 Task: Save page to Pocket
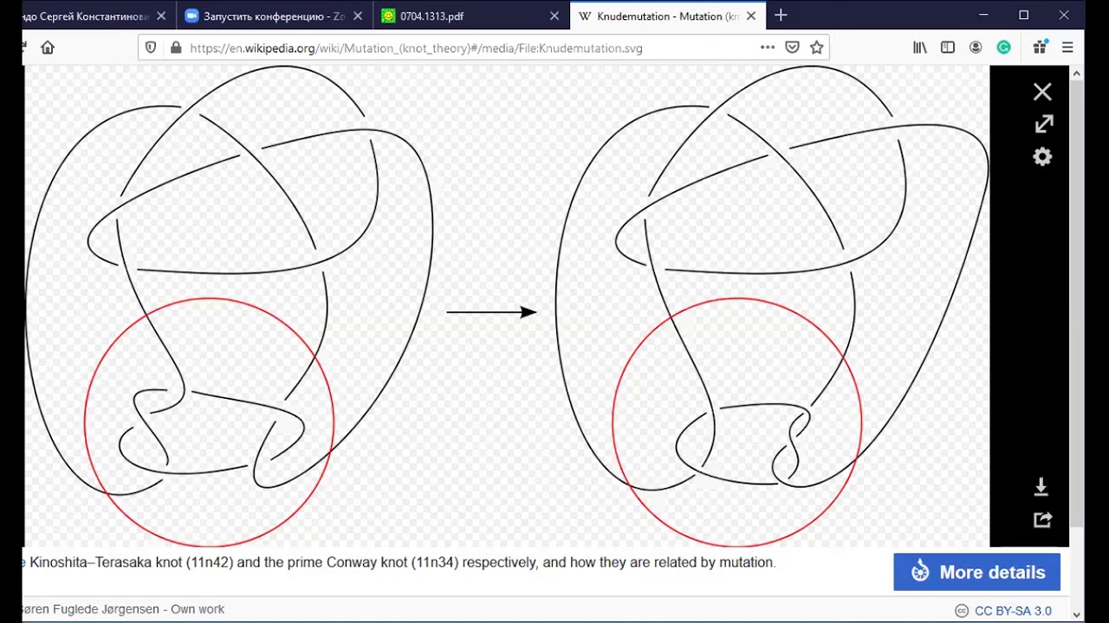tap(792, 48)
